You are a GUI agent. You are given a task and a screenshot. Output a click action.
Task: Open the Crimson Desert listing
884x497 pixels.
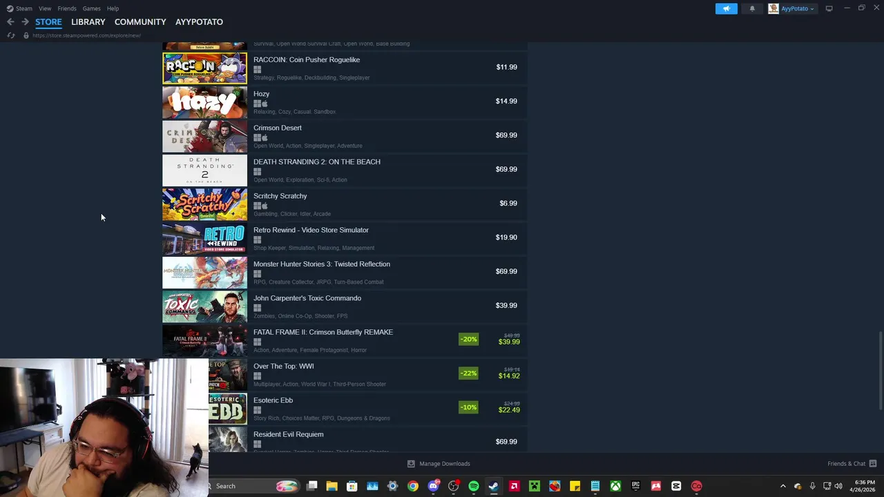pyautogui.click(x=345, y=135)
